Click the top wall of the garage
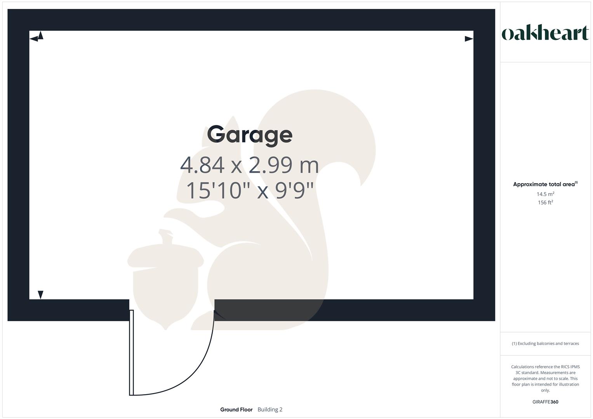The width and height of the screenshot is (593, 419). (x=251, y=20)
